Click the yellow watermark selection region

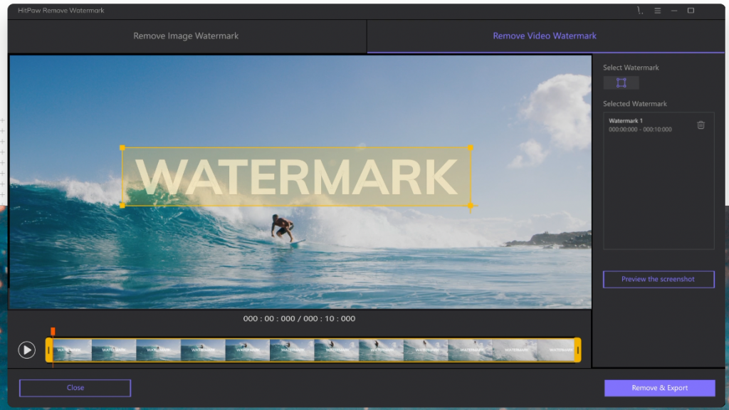tap(296, 177)
